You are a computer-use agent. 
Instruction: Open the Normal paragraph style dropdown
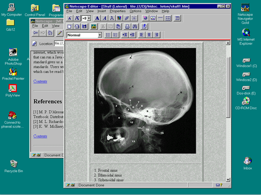point(100,35)
